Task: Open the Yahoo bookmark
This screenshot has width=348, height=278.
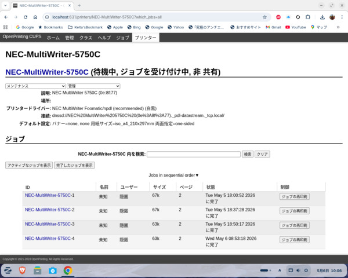Action: tap(176, 27)
